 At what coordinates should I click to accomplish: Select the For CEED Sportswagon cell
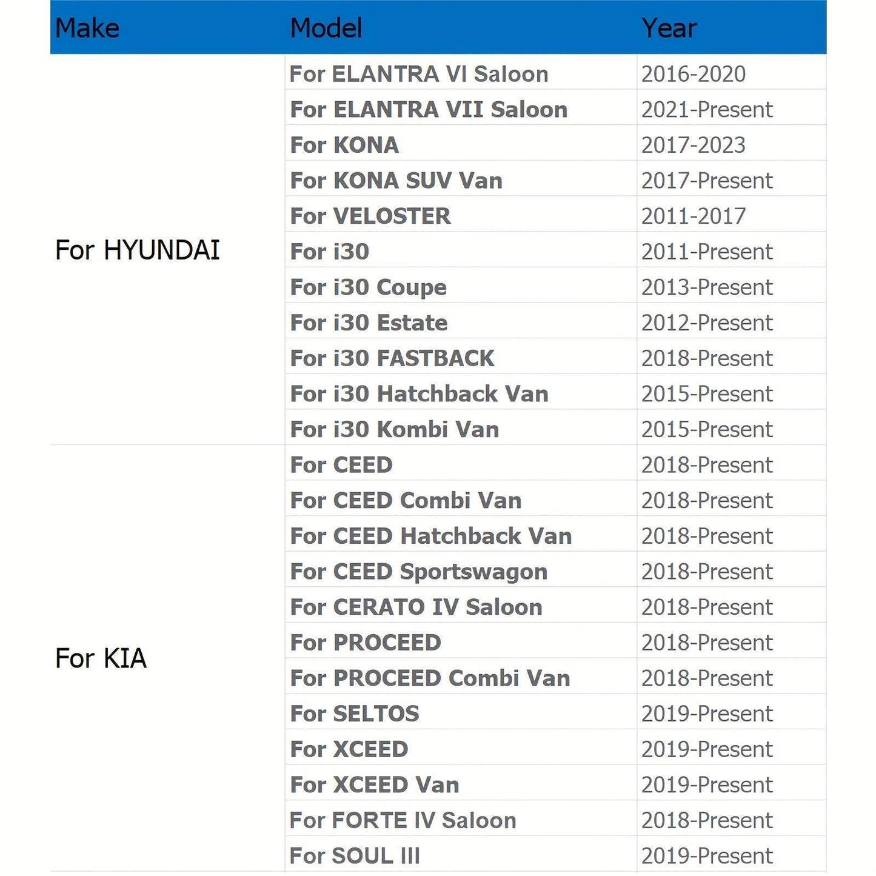(418, 572)
